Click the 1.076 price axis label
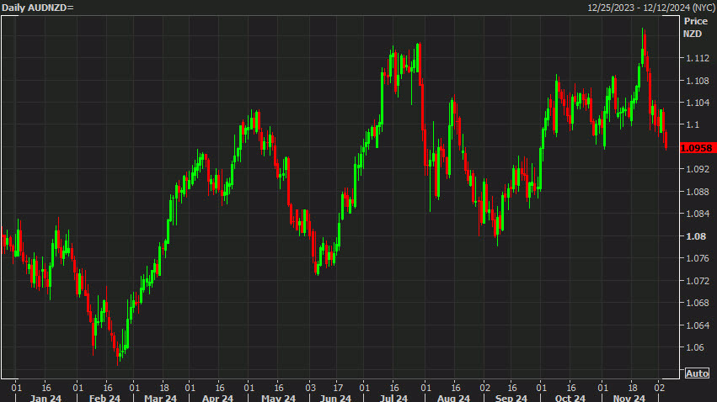Viewport: 717px width, 402px height. pyautogui.click(x=698, y=258)
